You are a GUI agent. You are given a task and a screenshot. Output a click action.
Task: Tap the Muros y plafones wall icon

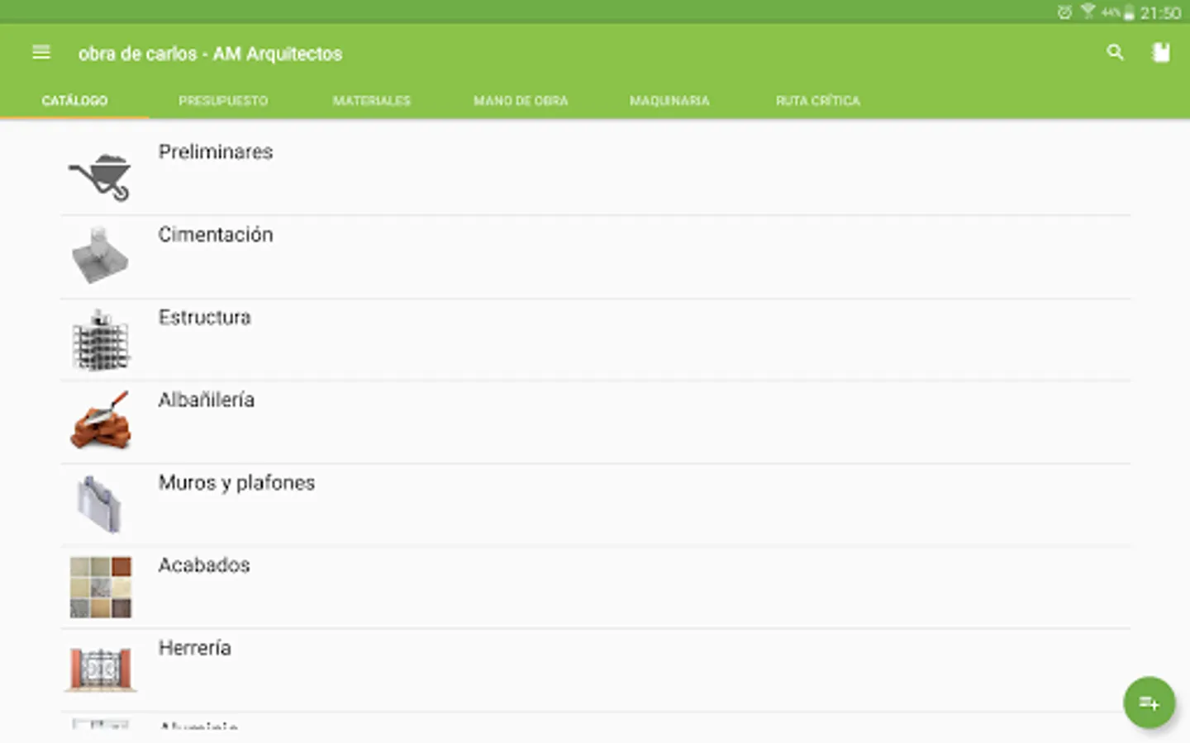100,504
